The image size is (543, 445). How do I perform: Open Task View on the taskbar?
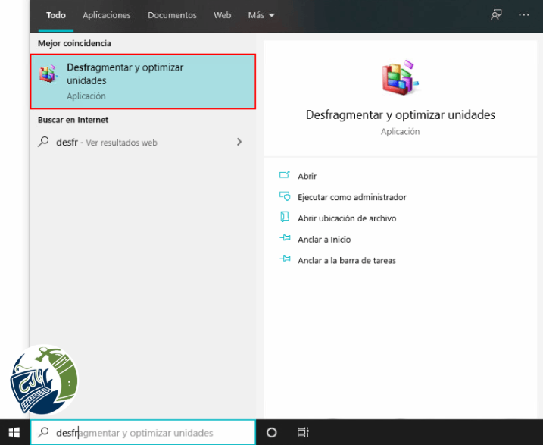pyautogui.click(x=303, y=432)
